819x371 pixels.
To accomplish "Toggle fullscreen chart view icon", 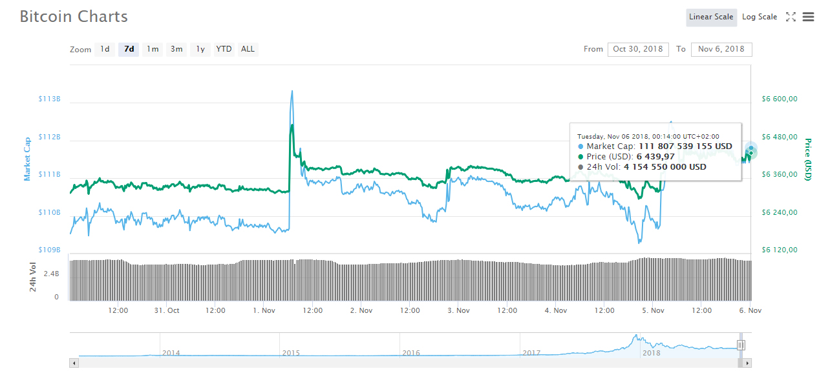I will point(791,17).
